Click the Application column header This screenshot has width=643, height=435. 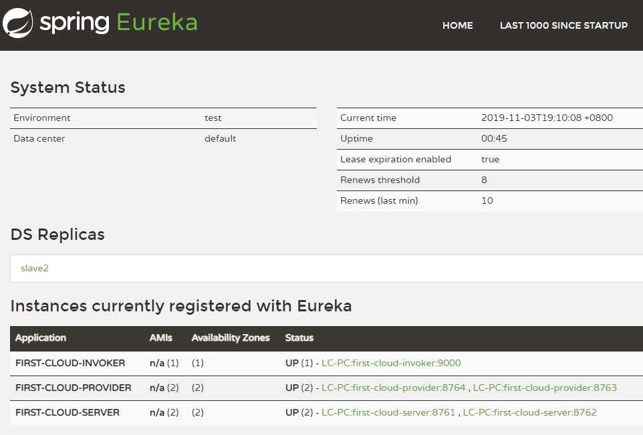pos(41,338)
